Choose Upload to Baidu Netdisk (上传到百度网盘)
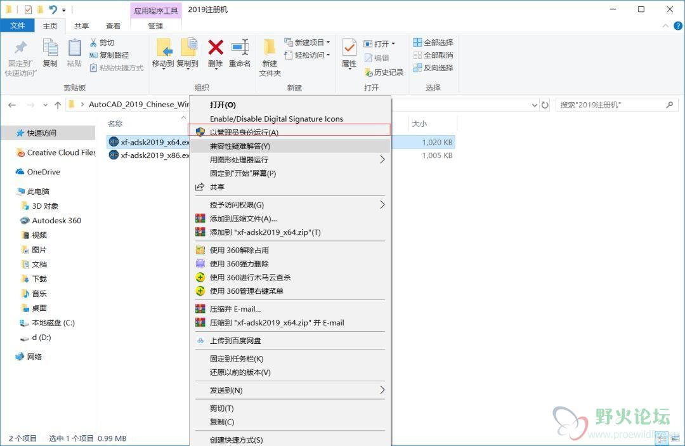The image size is (685, 446). coord(290,341)
